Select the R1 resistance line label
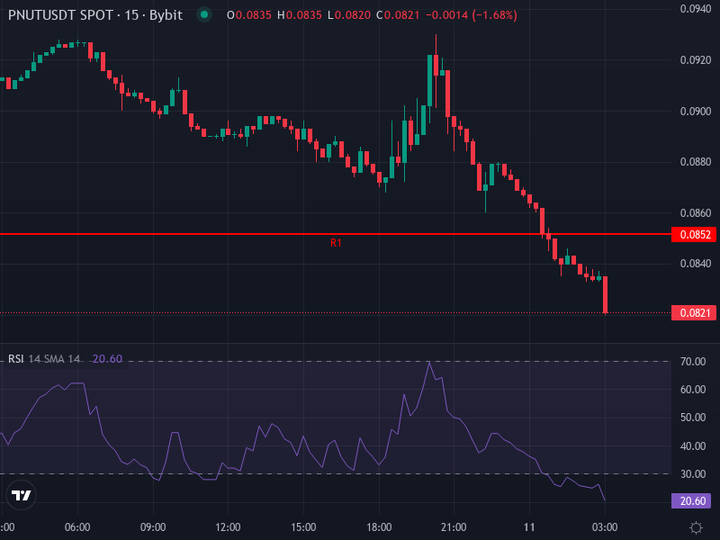This screenshot has width=720, height=540. [337, 241]
